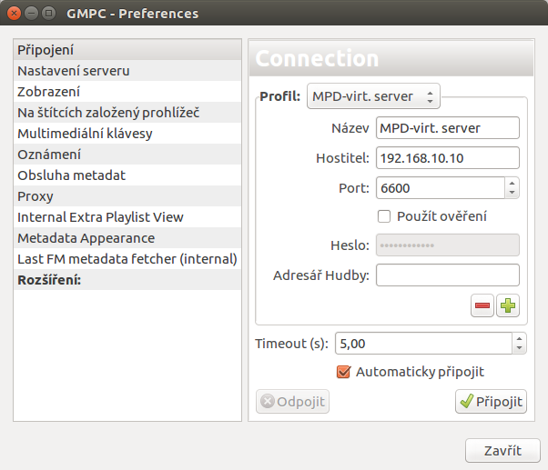The width and height of the screenshot is (548, 470).
Task: Select Last FM metadata fetcher entry
Action: click(127, 259)
